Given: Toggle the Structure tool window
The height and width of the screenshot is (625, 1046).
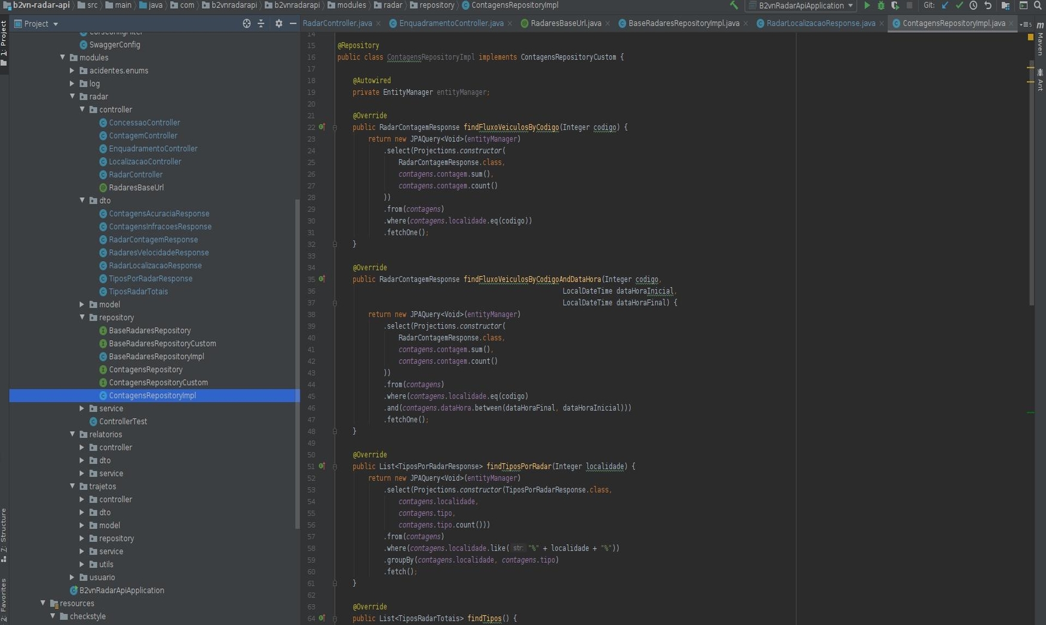Looking at the screenshot, I should click(x=4, y=534).
